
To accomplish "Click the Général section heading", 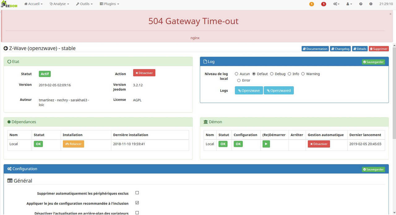I will (20, 181).
